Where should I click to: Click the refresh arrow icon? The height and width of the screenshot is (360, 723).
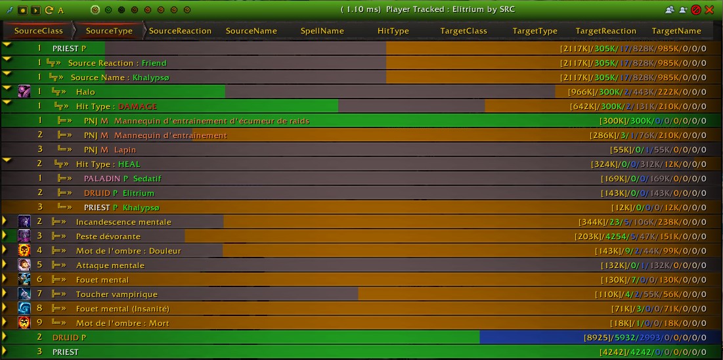point(49,10)
